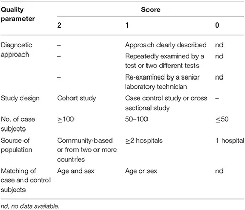Screen dimensions: 245x210
Task: Select the ≥2 hospitals cell
Action: (144, 141)
